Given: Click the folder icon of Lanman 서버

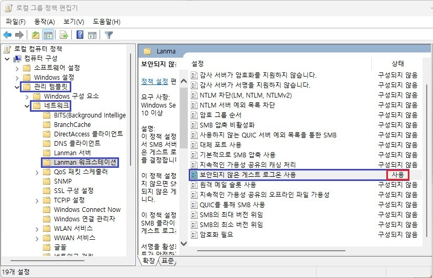Looking at the screenshot, I should pyautogui.click(x=47, y=153).
